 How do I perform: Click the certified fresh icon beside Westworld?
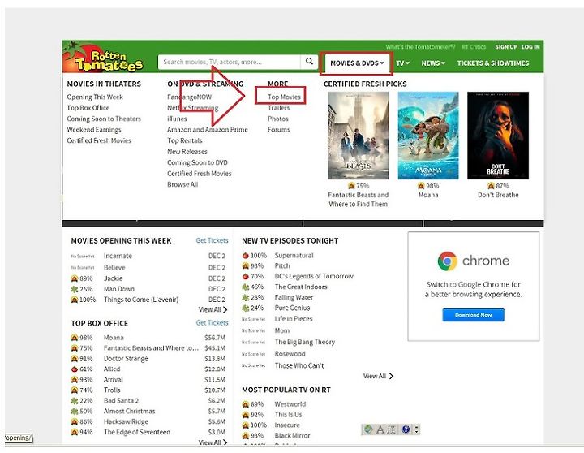coord(246,404)
